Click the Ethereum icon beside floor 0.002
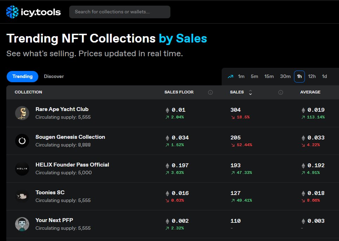This screenshot has width=339, height=241. pyautogui.click(x=167, y=221)
